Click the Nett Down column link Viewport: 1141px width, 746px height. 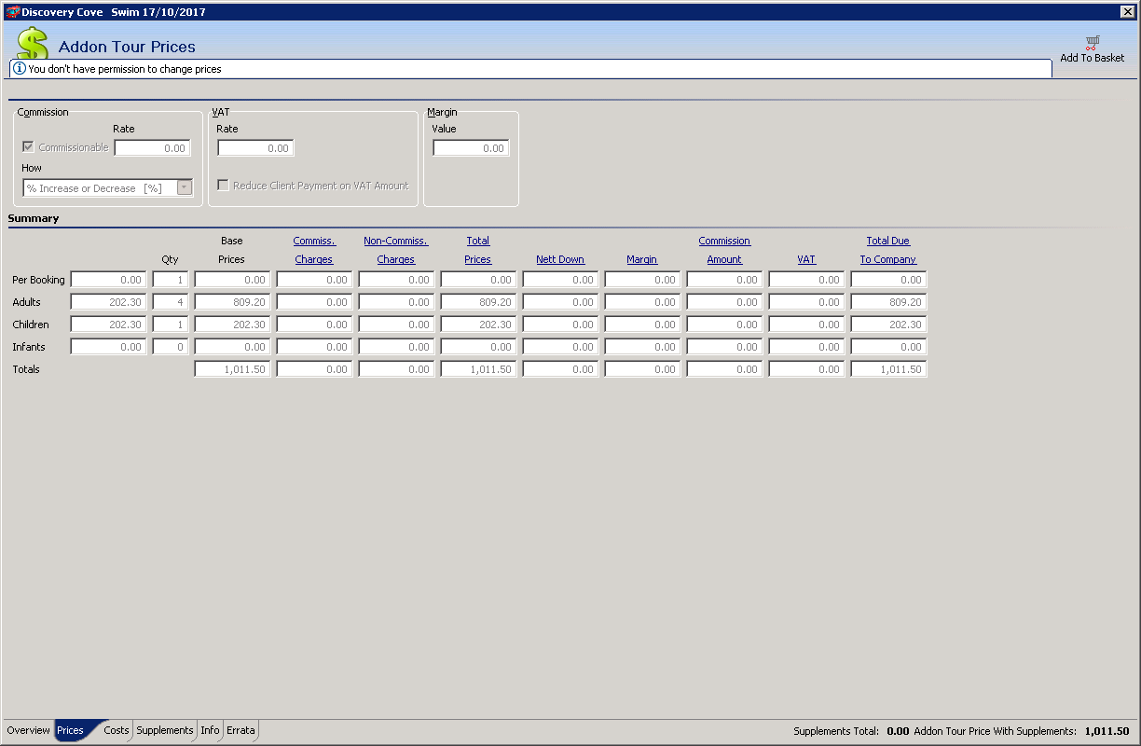(560, 259)
